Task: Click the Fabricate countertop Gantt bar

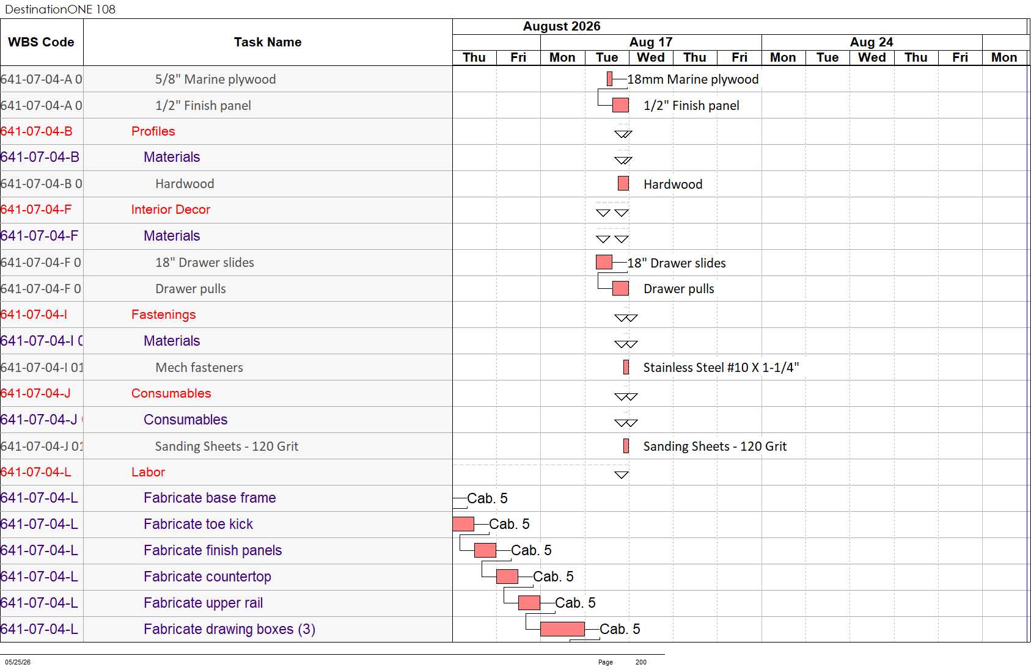Action: [x=507, y=577]
